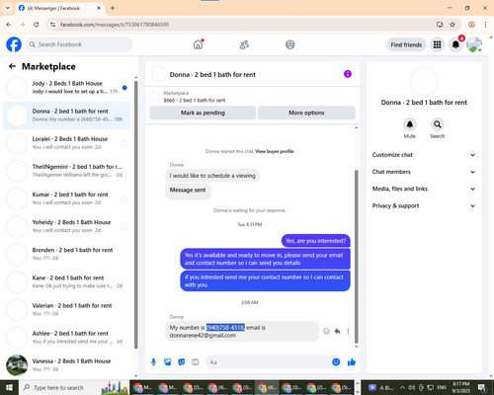
Task: React to Donna's last message
Action: (x=326, y=331)
